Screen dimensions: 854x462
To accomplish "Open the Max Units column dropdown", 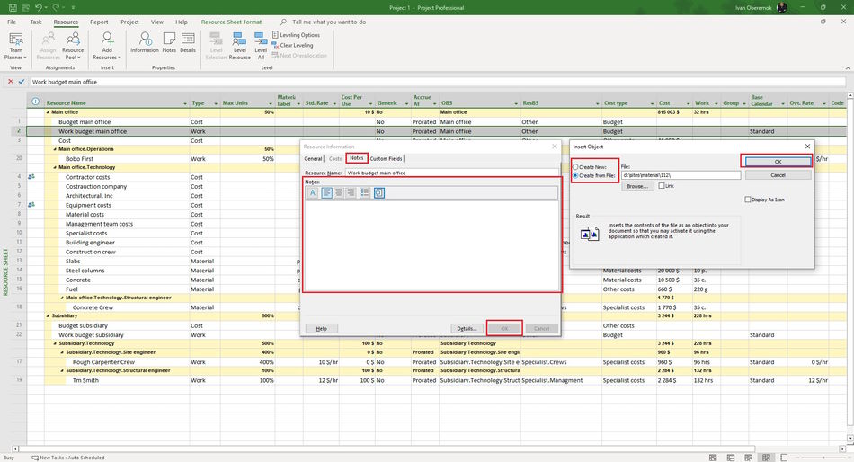I will coord(271,103).
